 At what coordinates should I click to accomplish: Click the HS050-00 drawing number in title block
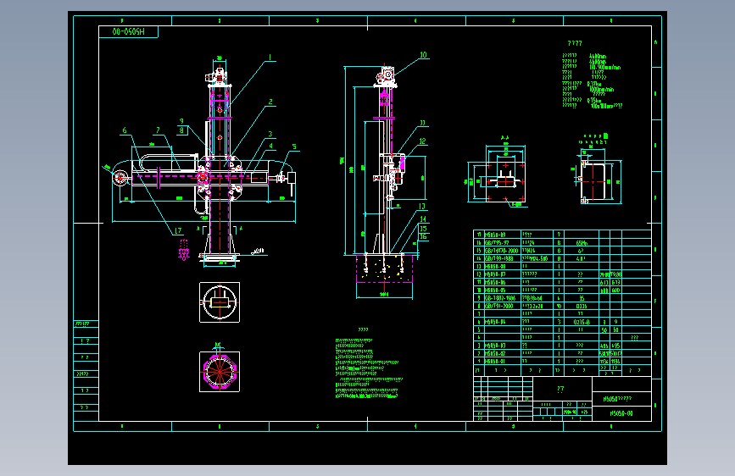(x=621, y=413)
